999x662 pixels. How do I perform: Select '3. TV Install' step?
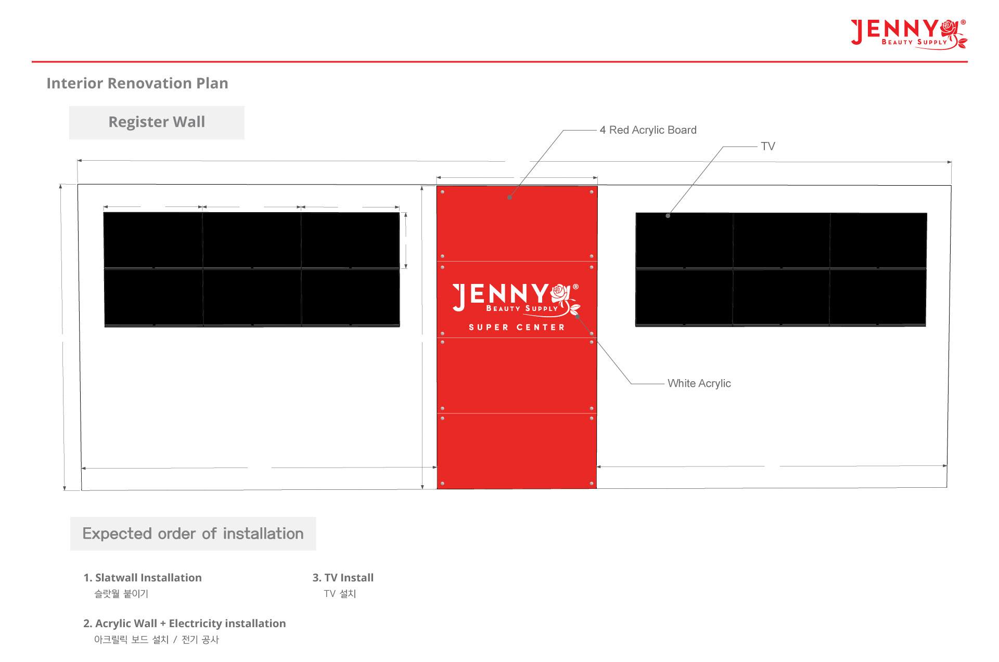343,578
